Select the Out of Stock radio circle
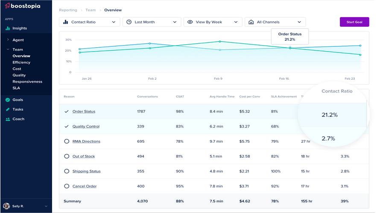 click(67, 156)
